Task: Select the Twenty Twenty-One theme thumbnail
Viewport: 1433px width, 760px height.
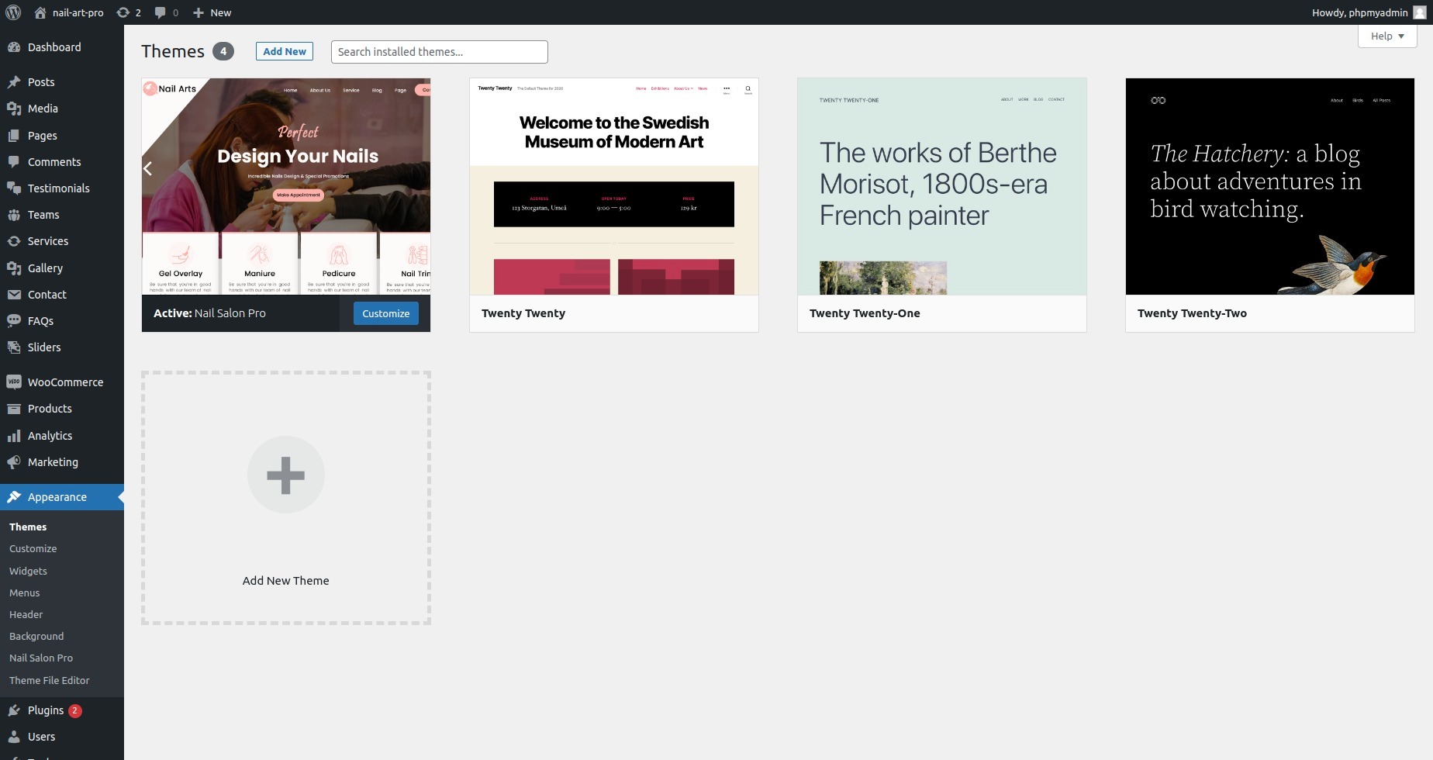Action: (x=942, y=186)
